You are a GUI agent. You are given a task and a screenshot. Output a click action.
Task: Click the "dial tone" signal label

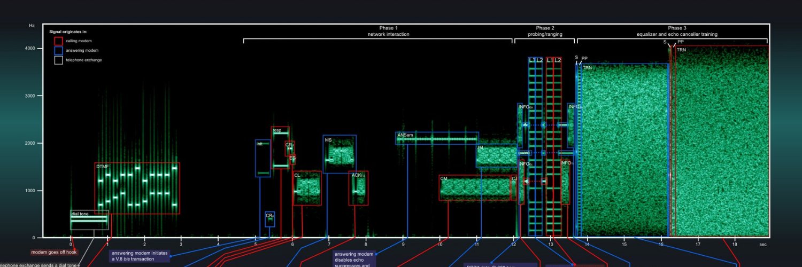[x=80, y=214]
